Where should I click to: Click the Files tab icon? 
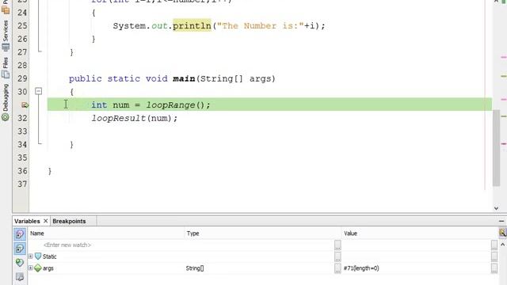click(6, 74)
